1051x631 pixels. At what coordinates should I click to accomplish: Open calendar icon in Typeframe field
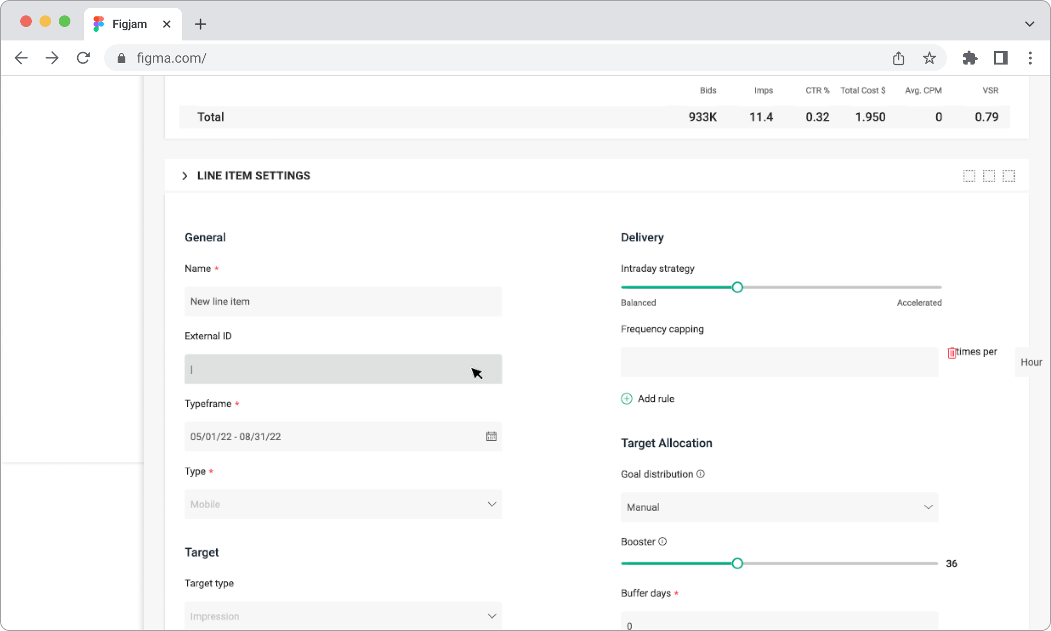pyautogui.click(x=491, y=436)
